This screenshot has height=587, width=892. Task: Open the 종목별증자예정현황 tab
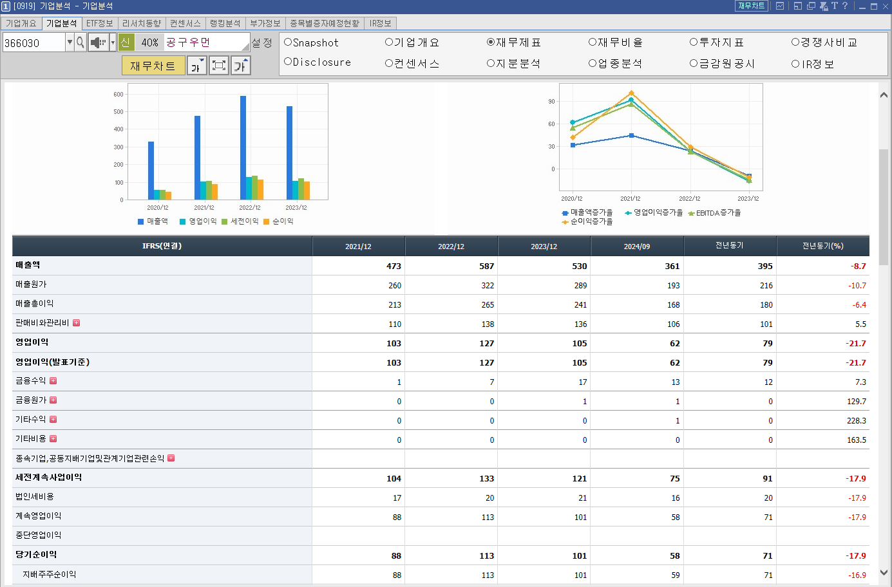click(325, 23)
